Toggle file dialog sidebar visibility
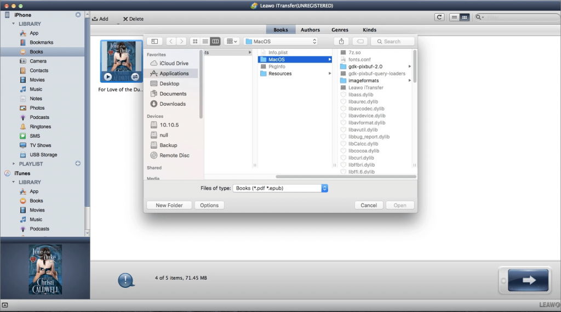 (x=154, y=42)
